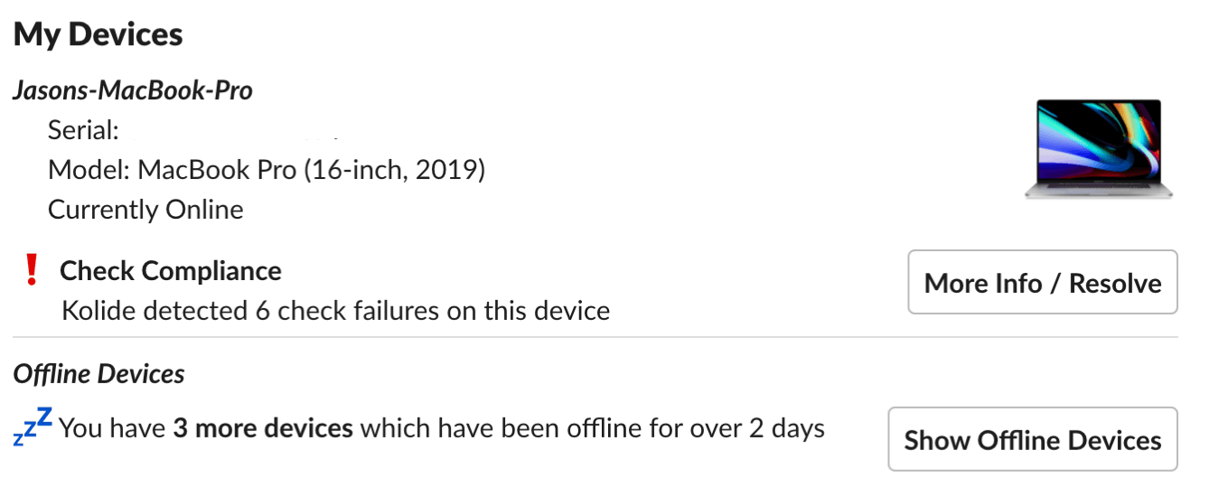Click the More Info / Resolve button

pos(1042,283)
